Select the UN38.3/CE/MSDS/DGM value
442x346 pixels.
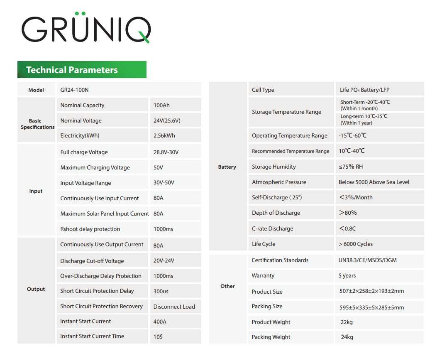click(x=367, y=260)
